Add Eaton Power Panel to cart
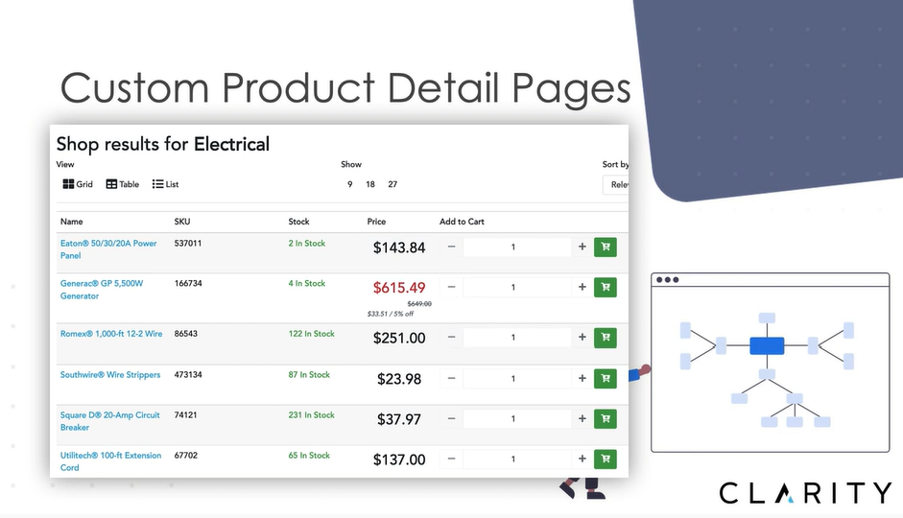 (606, 247)
